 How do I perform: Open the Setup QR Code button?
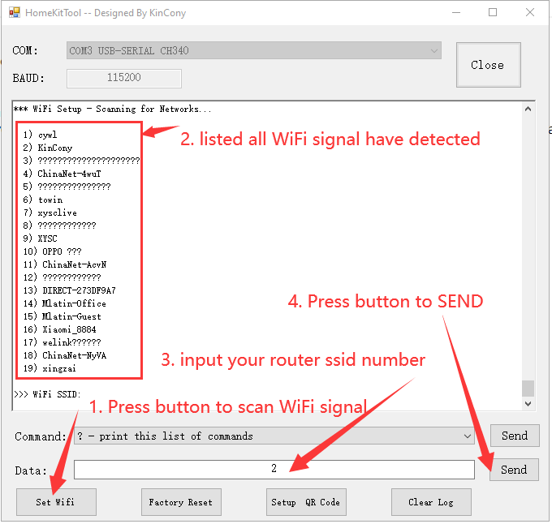(x=305, y=502)
